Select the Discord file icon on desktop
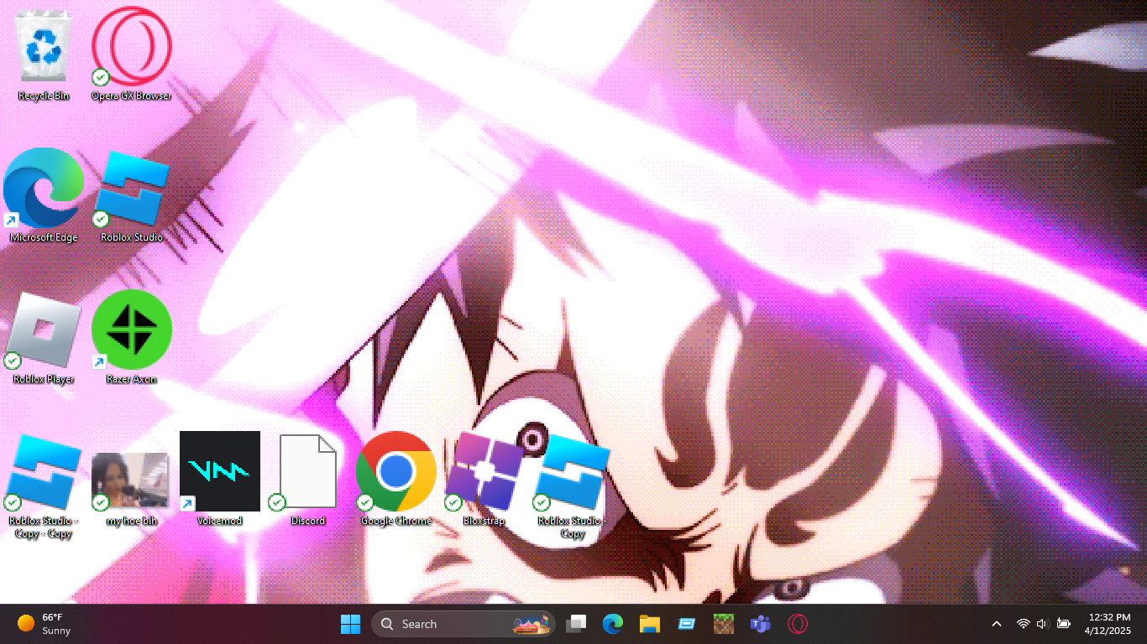This screenshot has width=1147, height=644. (x=308, y=480)
